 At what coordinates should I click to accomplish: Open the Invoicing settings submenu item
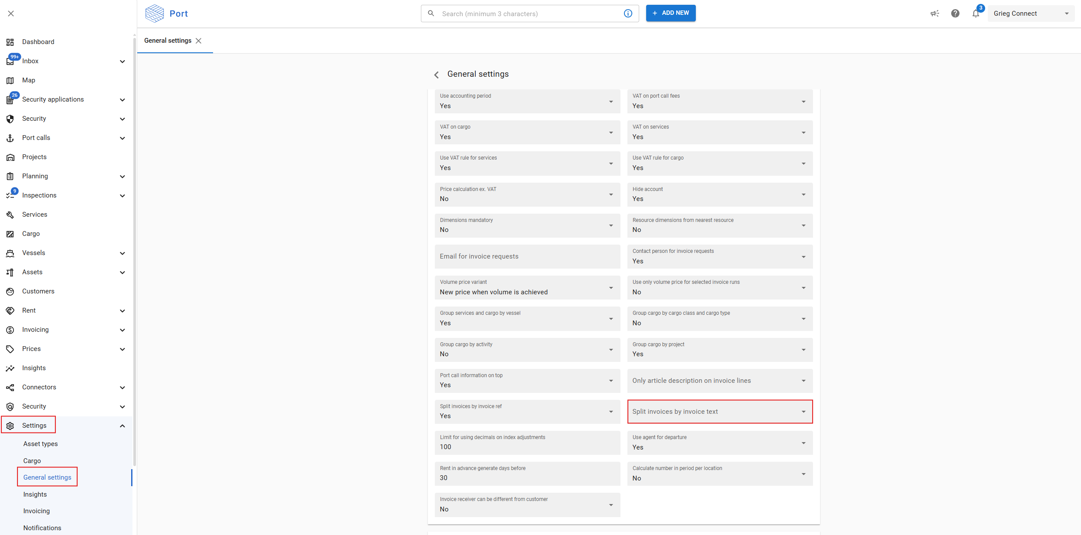coord(37,511)
